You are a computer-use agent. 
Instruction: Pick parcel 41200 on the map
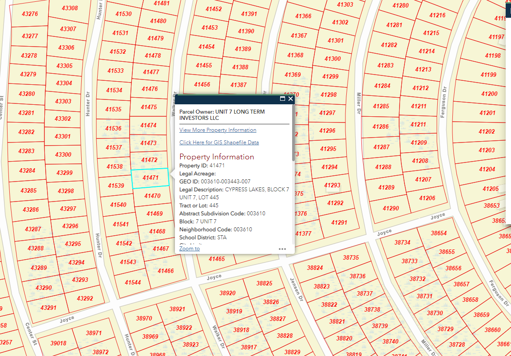pyautogui.click(x=489, y=94)
